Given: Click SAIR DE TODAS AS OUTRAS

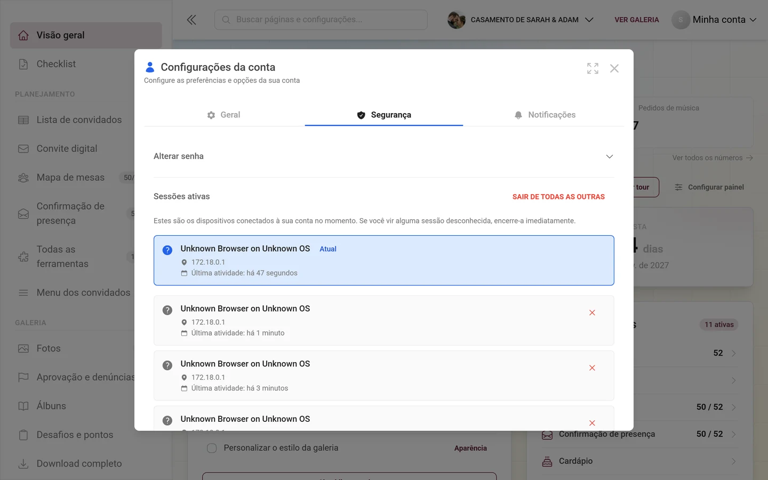Looking at the screenshot, I should [558, 197].
